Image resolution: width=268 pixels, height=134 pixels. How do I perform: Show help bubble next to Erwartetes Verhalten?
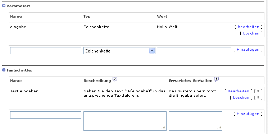click(x=217, y=79)
